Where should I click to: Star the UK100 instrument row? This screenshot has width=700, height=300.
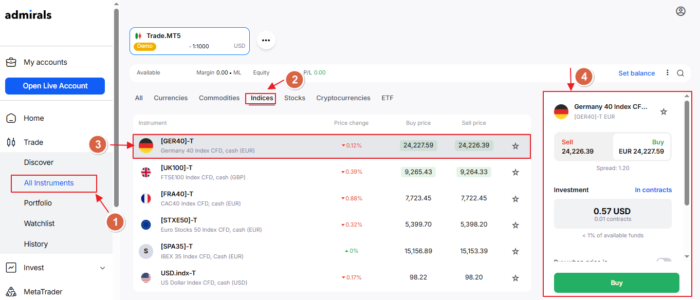point(515,173)
